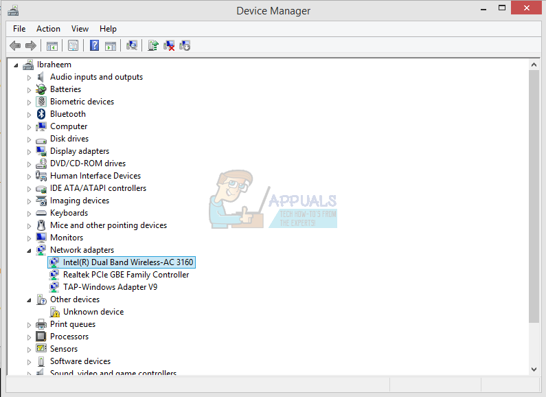546x397 pixels.
Task: Select IDE ATA/ATAPI controllers label
Action: [x=98, y=188]
